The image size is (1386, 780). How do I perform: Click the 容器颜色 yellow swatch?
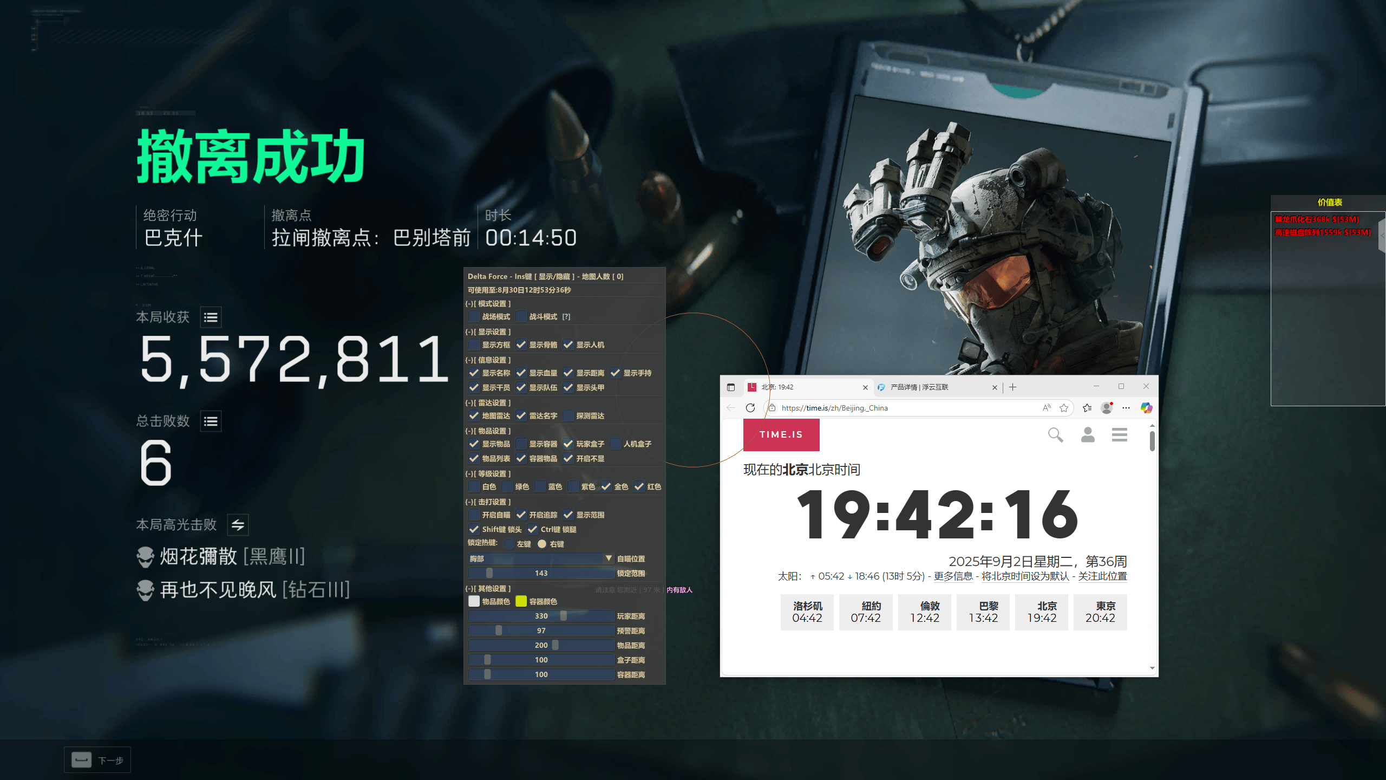click(x=521, y=601)
